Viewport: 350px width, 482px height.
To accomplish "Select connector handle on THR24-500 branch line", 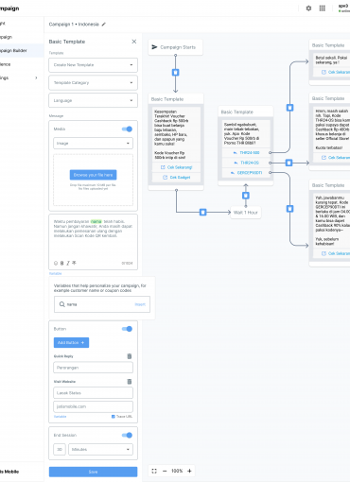I will 289,108.
